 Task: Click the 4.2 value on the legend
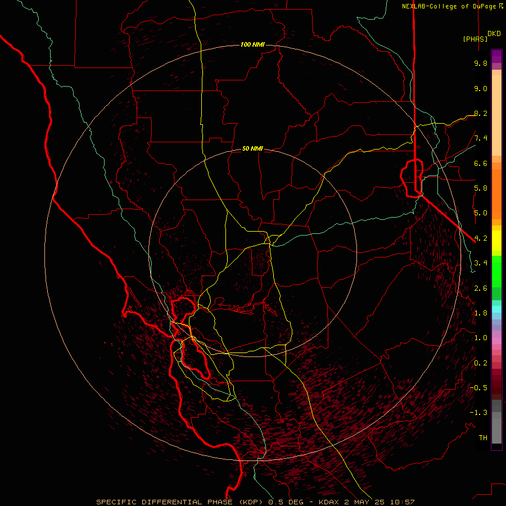(481, 238)
